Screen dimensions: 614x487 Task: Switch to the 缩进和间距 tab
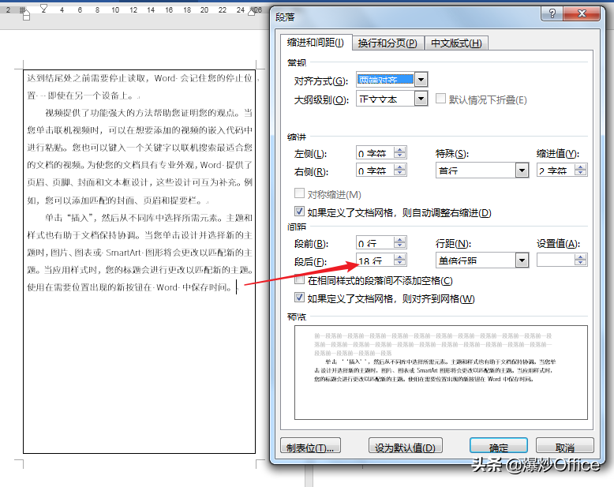[316, 43]
